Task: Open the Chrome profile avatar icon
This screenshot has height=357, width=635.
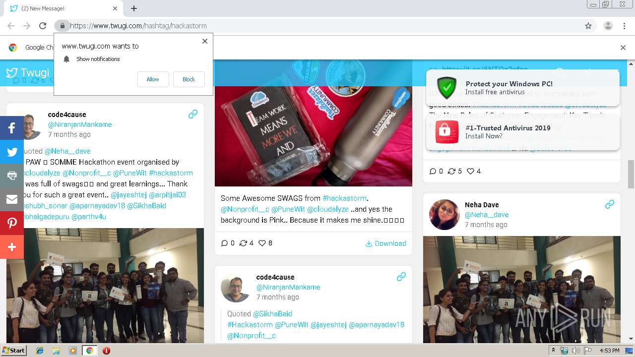Action: pos(608,26)
